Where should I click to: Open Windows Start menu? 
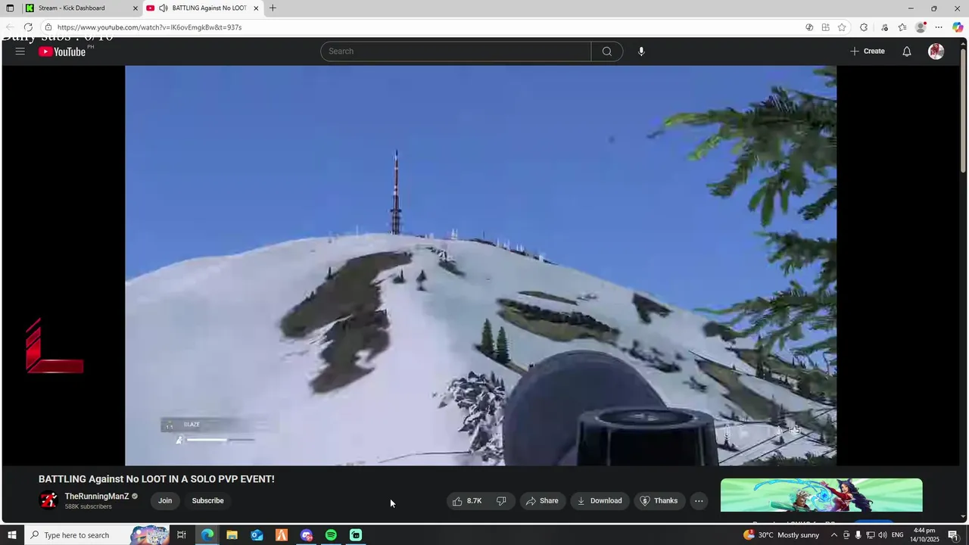[11, 535]
